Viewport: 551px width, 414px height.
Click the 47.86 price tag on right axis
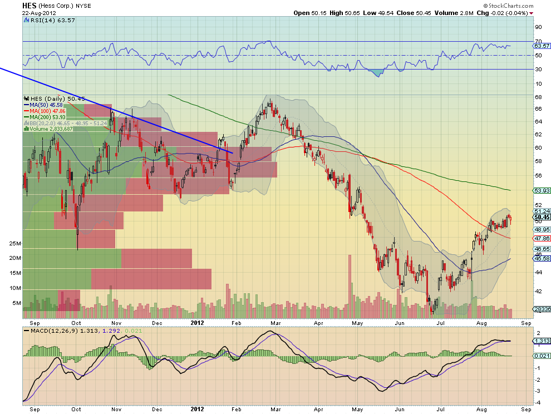(542, 238)
